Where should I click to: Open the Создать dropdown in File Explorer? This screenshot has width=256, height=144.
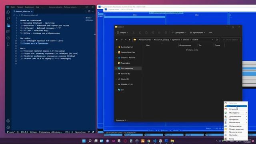122,33
